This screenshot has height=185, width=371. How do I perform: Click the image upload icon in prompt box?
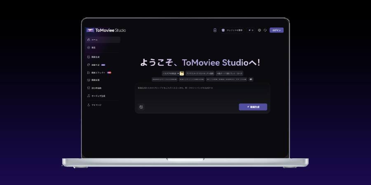(x=141, y=107)
